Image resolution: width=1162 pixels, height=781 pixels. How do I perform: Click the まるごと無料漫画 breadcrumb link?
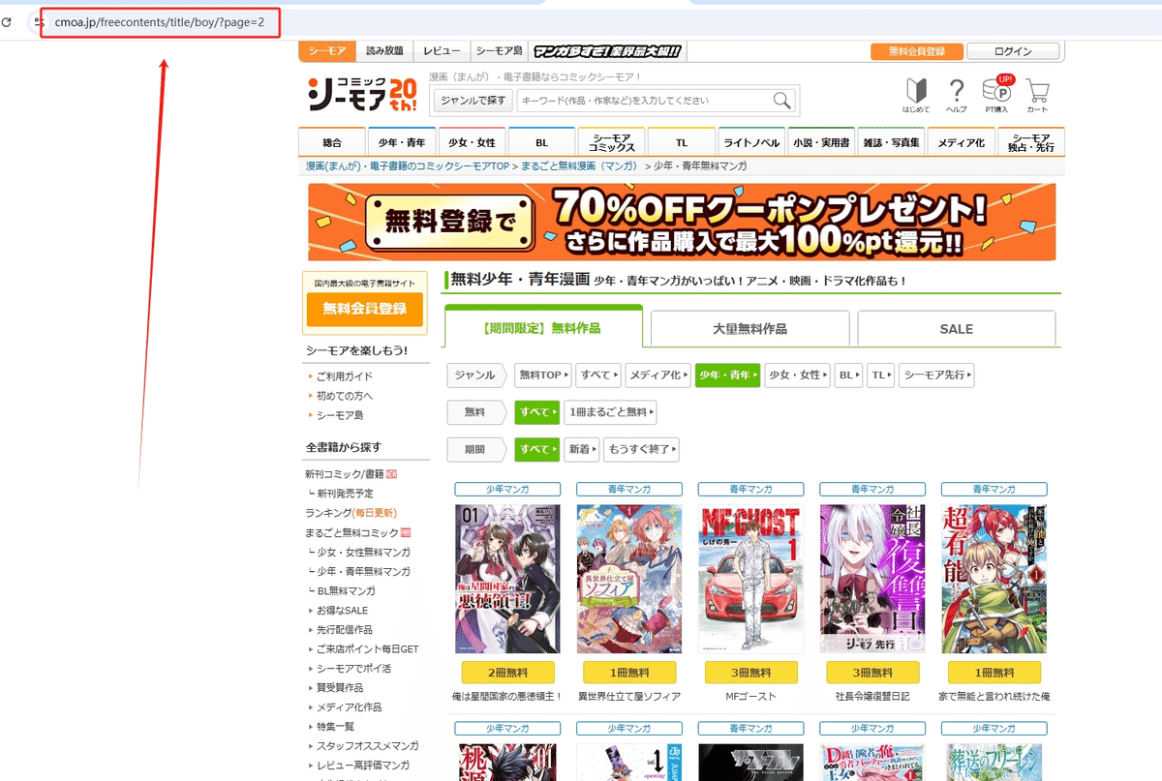click(580, 166)
